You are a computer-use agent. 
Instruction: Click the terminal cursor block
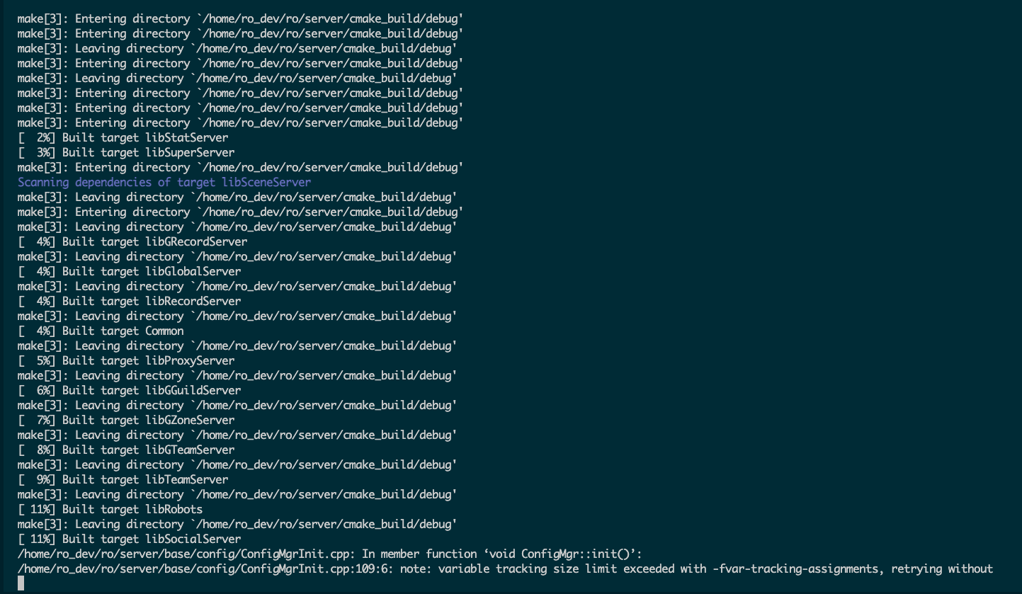click(x=21, y=583)
